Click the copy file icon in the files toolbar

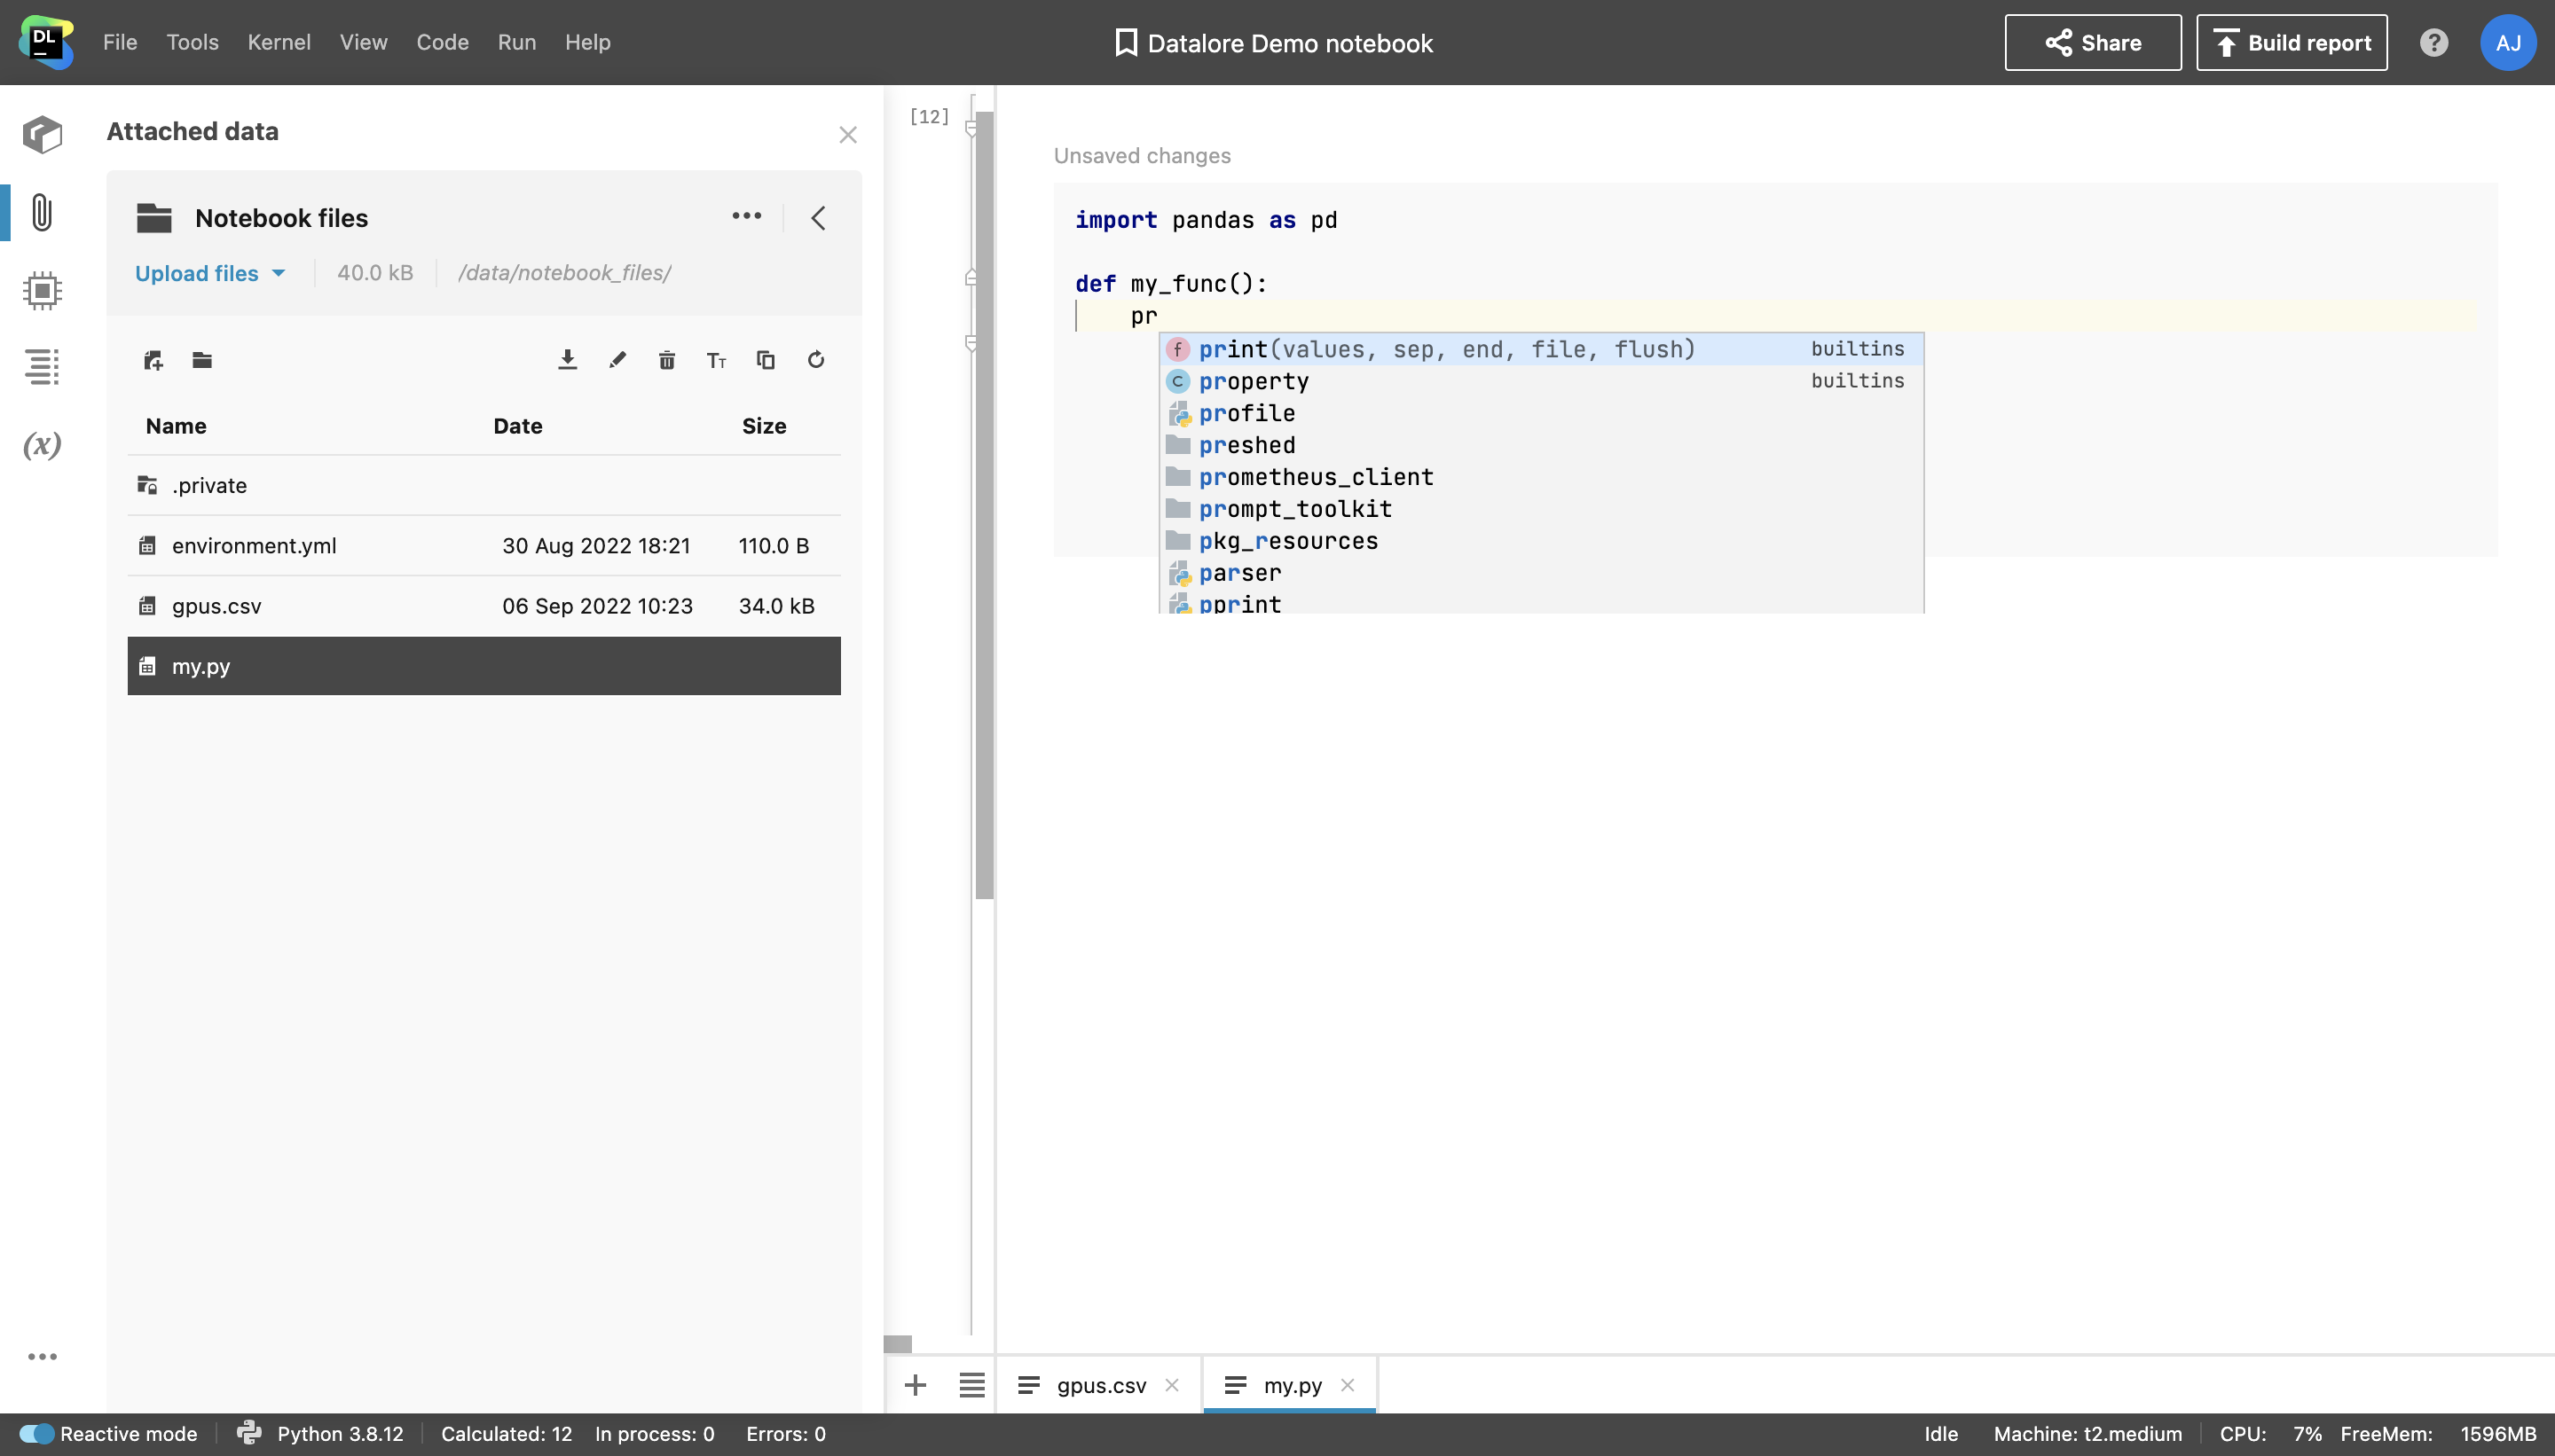click(766, 360)
